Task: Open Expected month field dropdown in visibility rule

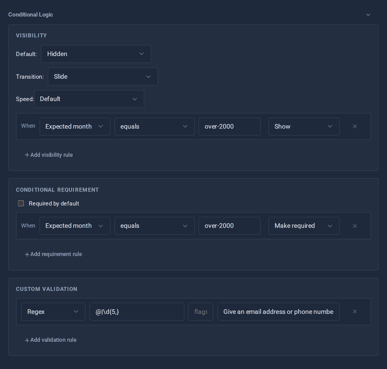Action: [75, 126]
